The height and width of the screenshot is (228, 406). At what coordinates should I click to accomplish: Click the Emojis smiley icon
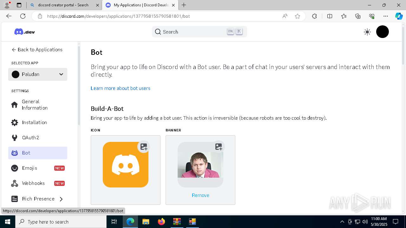tap(15, 168)
